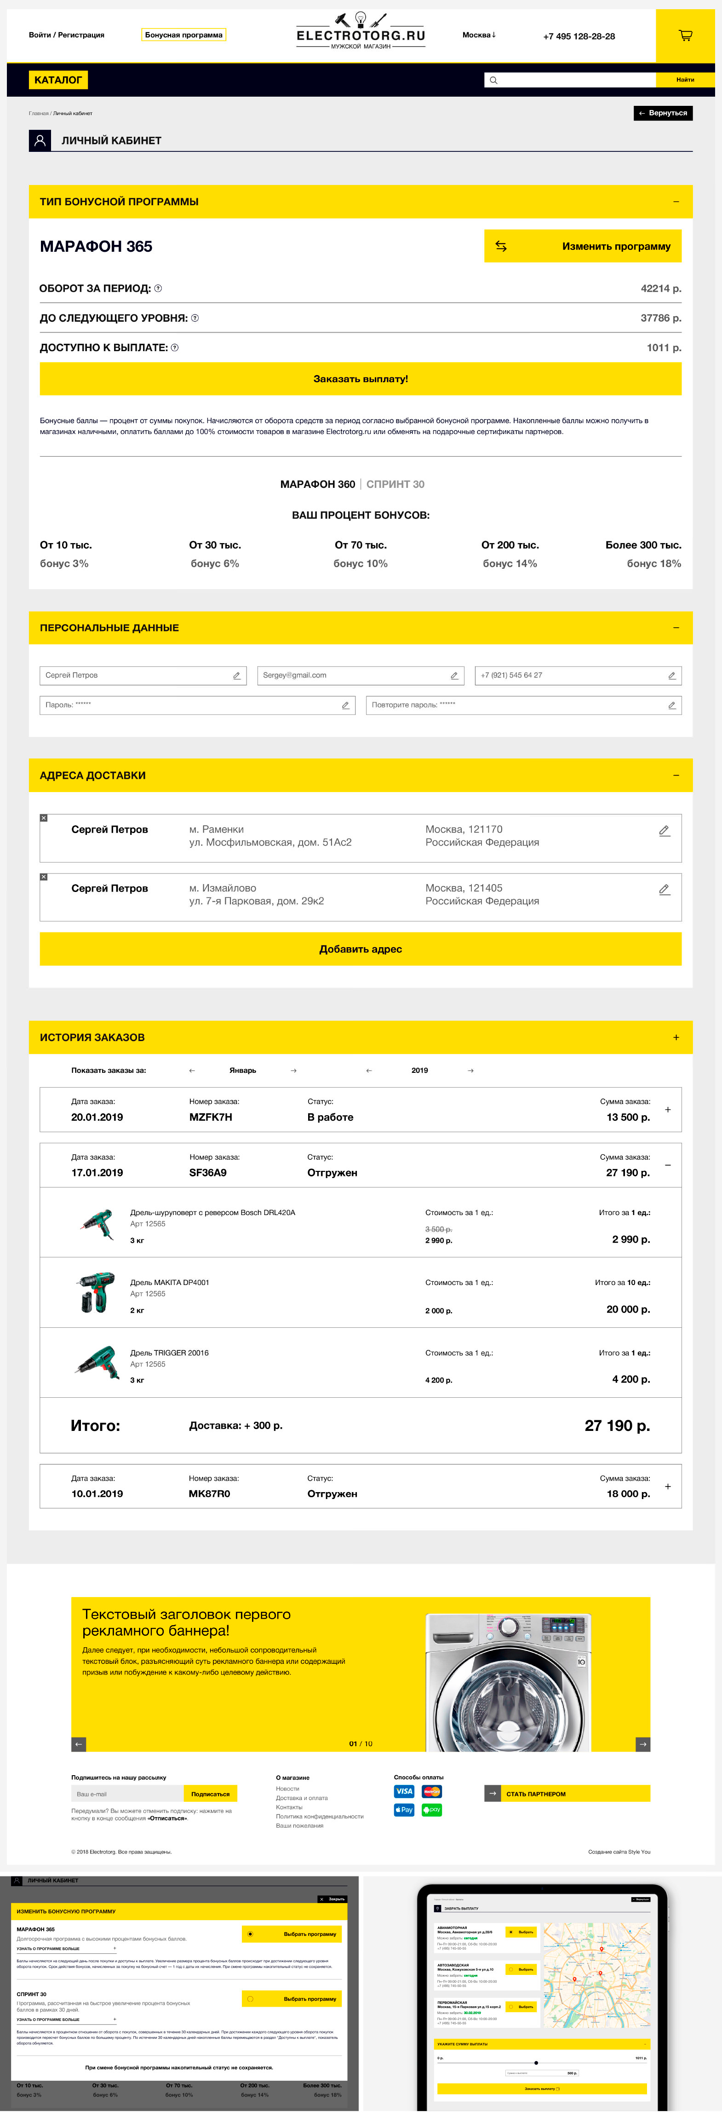Click the Изменить программу button
Image resolution: width=722 pixels, height=2113 pixels.
pyautogui.click(x=583, y=246)
